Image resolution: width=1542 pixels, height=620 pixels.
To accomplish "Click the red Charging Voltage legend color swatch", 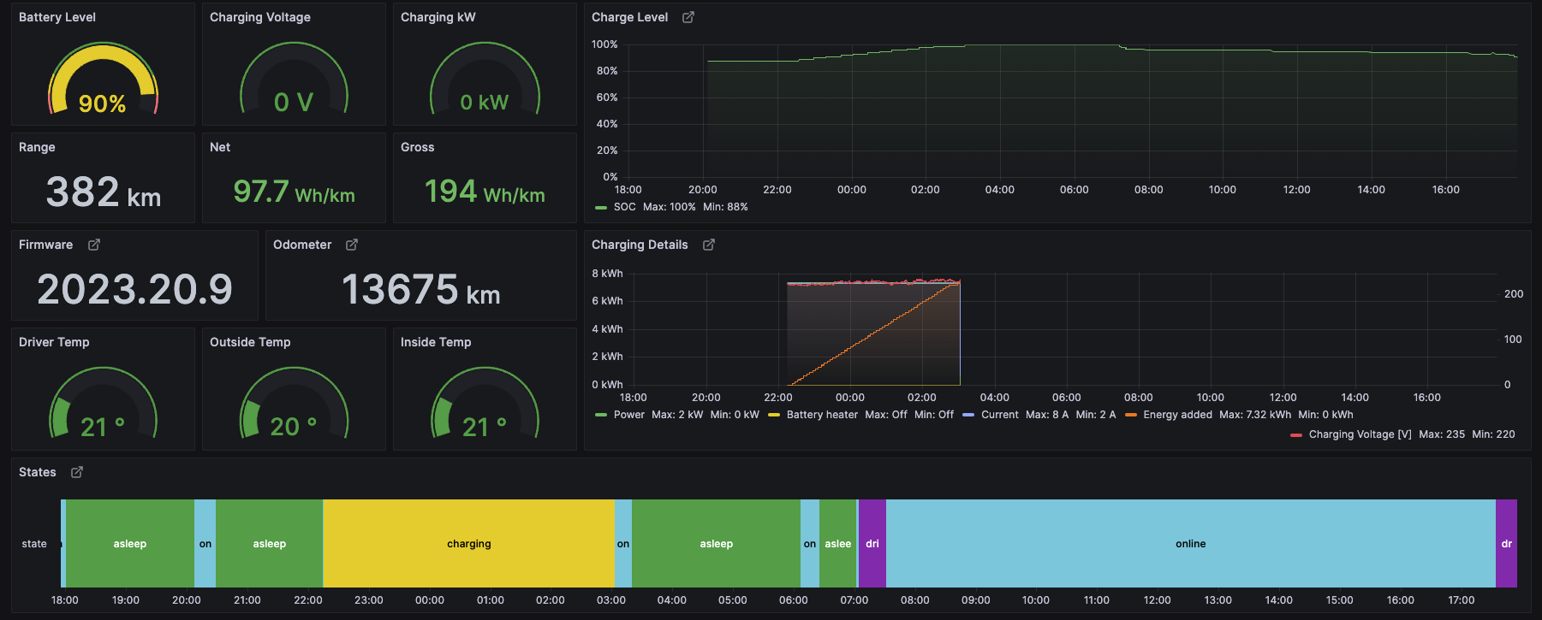I will coord(1296,434).
